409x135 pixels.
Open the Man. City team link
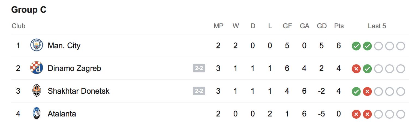[64, 45]
